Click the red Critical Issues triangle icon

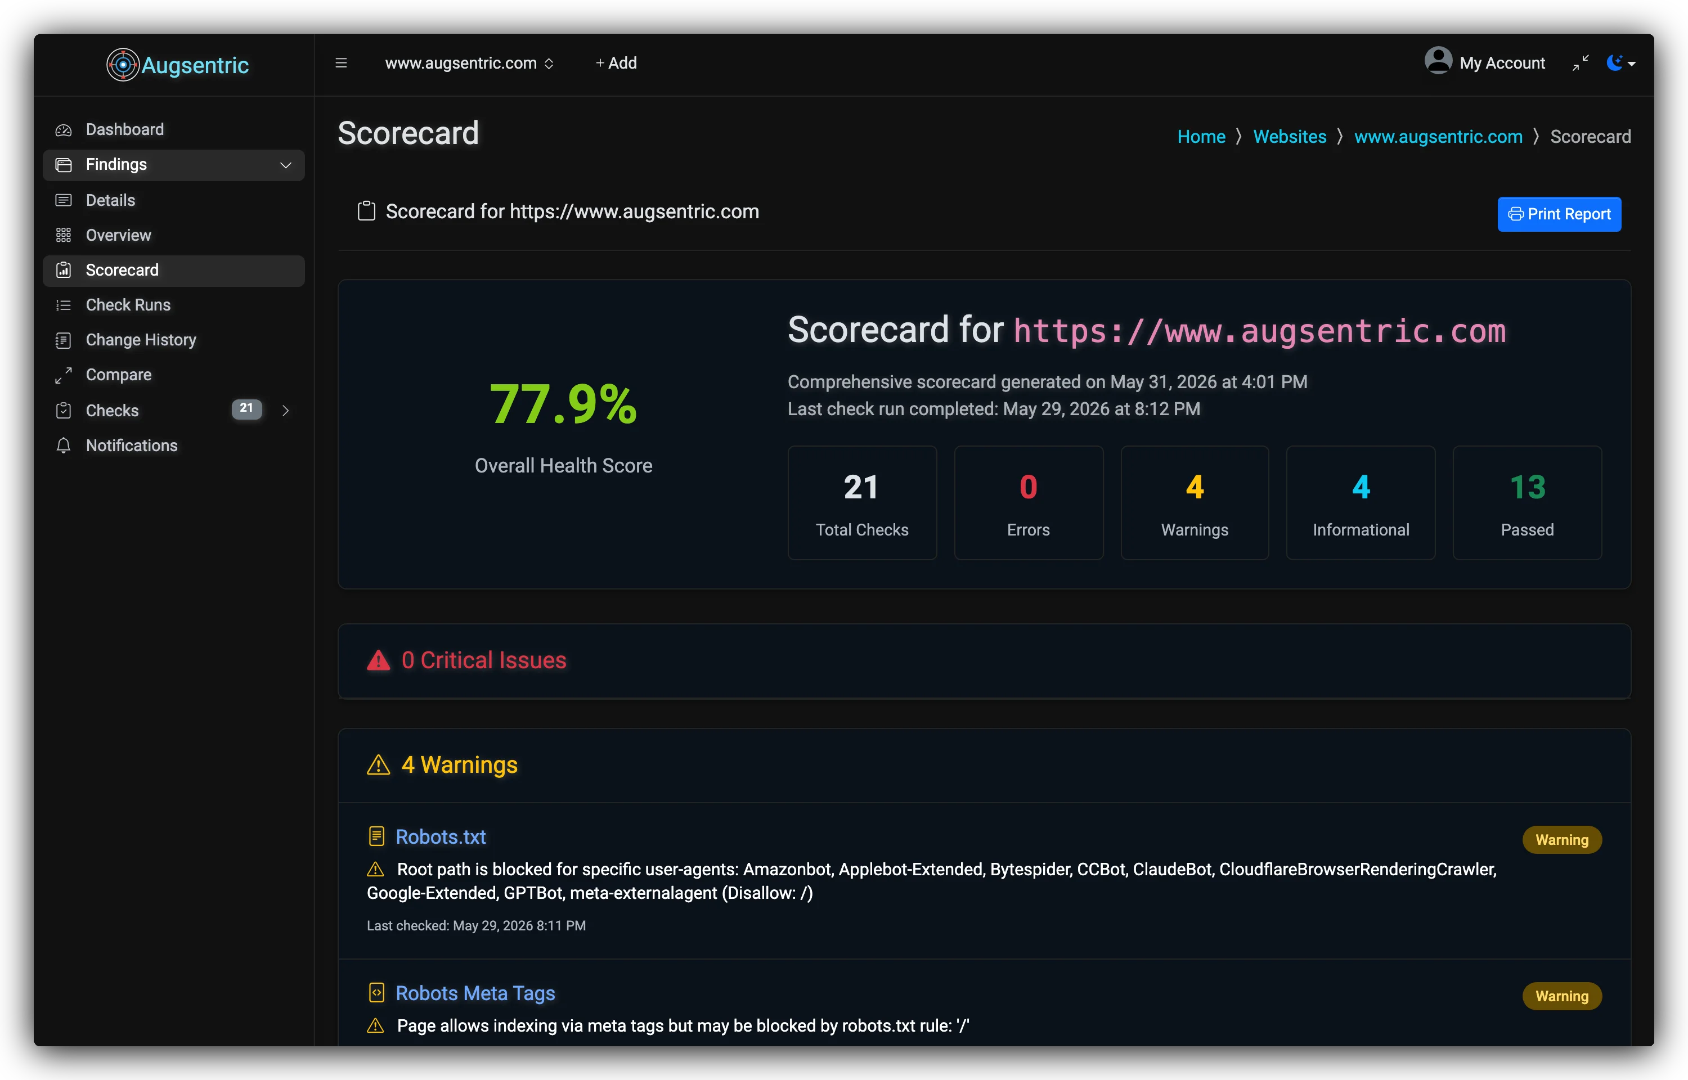point(379,660)
